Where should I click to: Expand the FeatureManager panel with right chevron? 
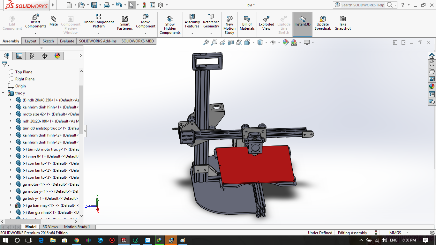point(80,56)
